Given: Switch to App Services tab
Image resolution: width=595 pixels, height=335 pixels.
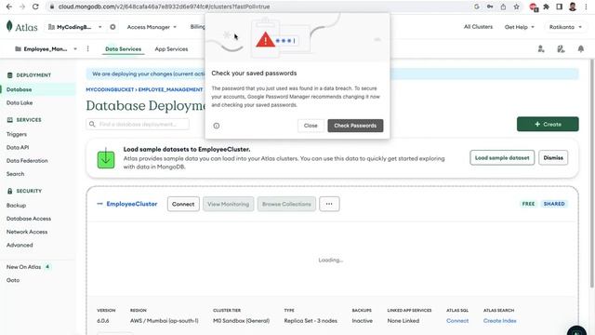Looking at the screenshot, I should point(171,49).
